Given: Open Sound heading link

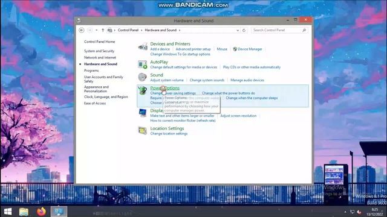Looking at the screenshot, I should point(157,75).
